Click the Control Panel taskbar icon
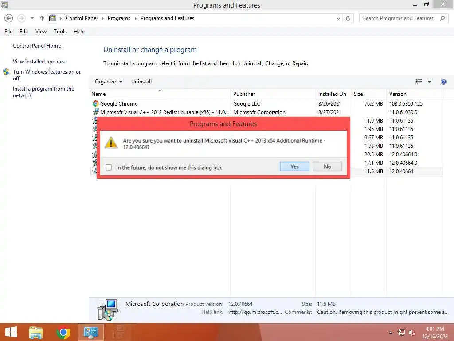The height and width of the screenshot is (341, 454). tap(90, 332)
